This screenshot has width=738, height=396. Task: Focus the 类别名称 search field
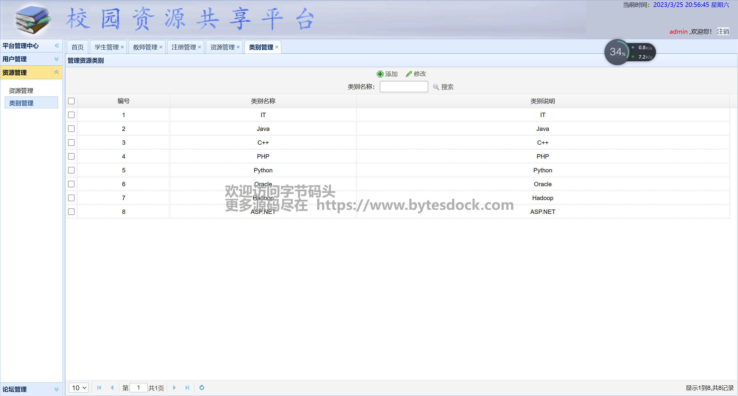coord(404,87)
